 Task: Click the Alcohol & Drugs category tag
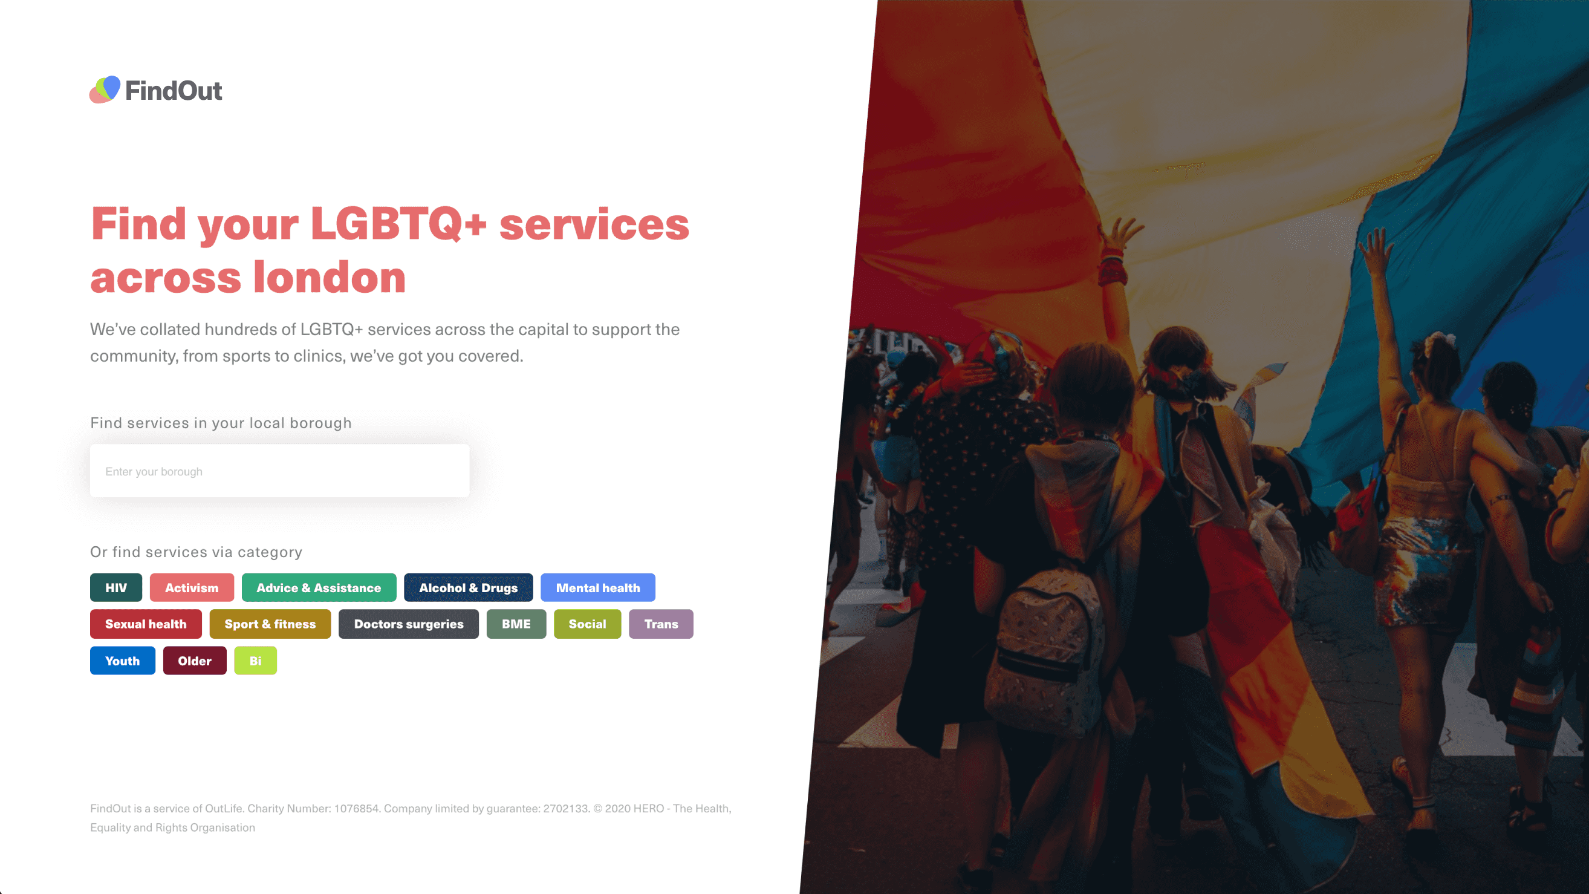(468, 587)
